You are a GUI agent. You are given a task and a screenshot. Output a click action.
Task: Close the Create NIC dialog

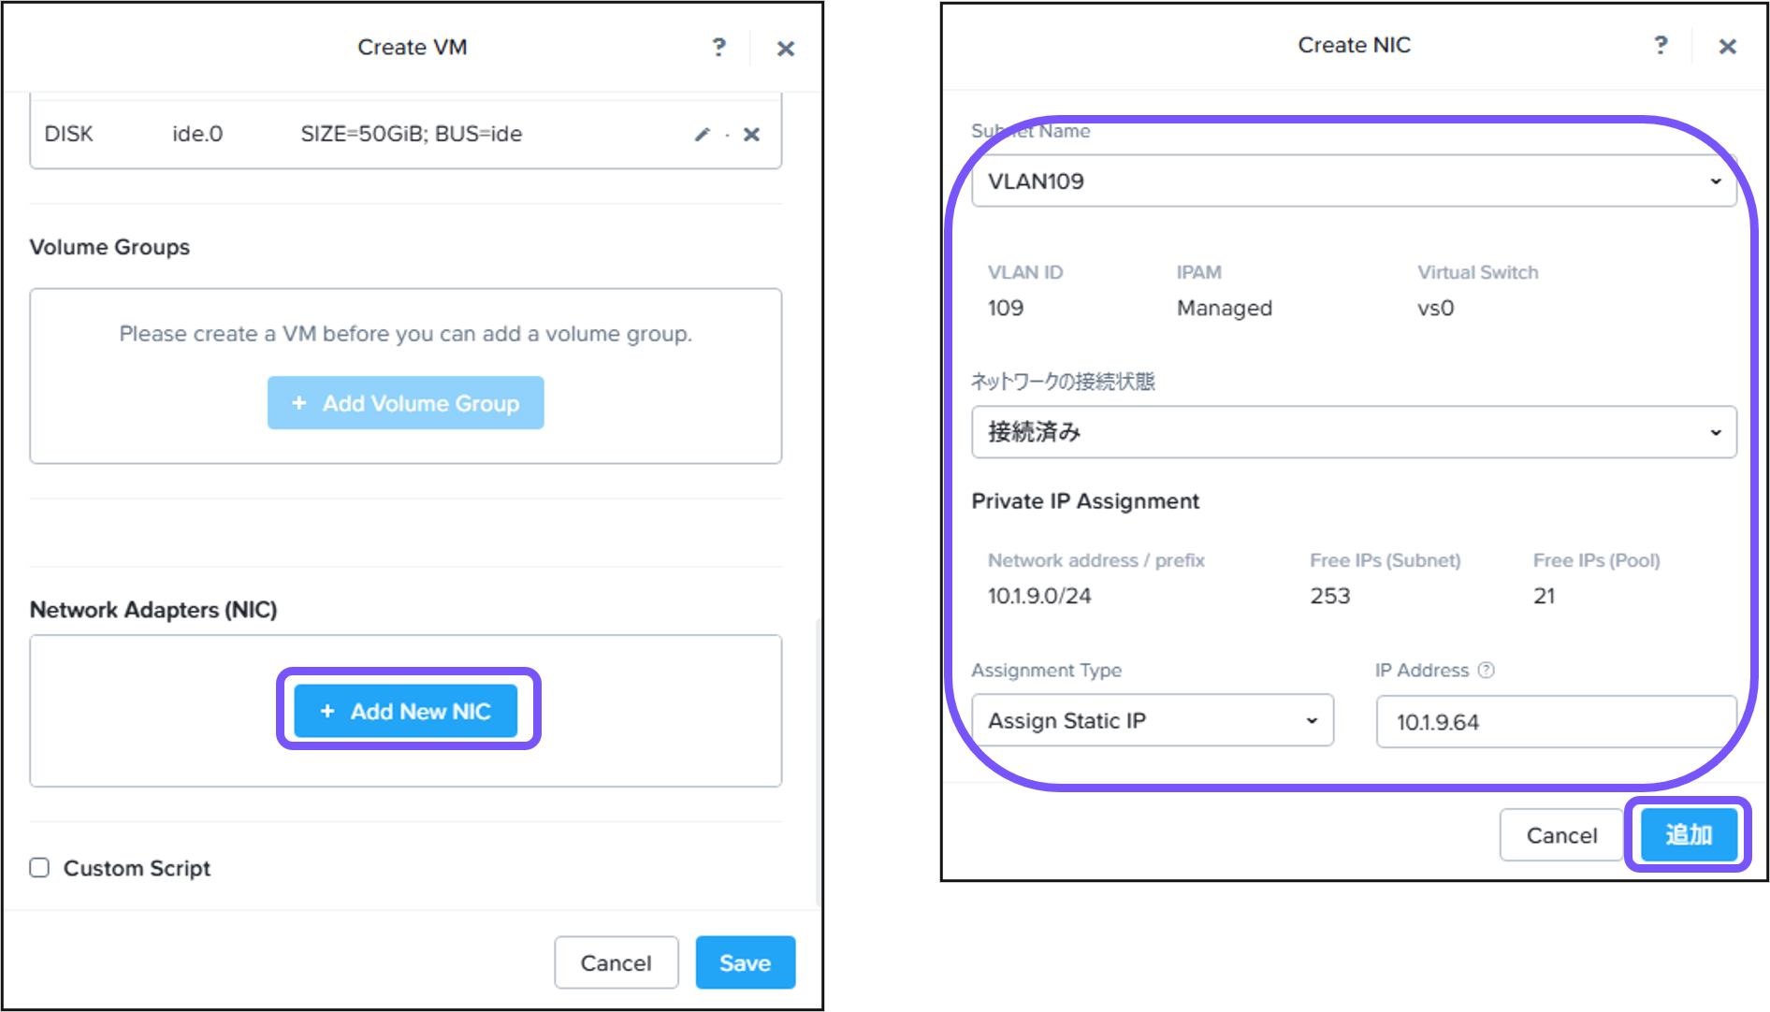click(x=1727, y=46)
